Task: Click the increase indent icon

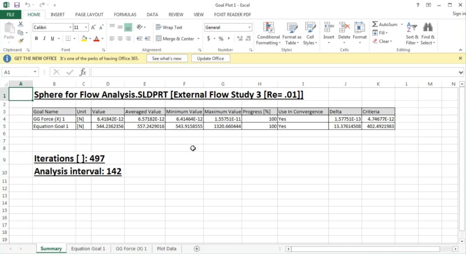Action: pyautogui.click(x=147, y=39)
